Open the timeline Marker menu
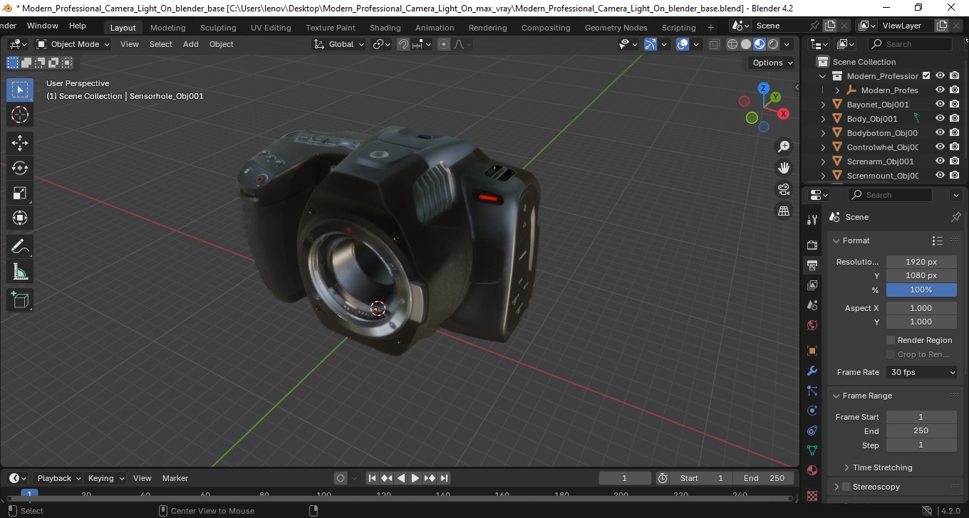 click(x=175, y=478)
